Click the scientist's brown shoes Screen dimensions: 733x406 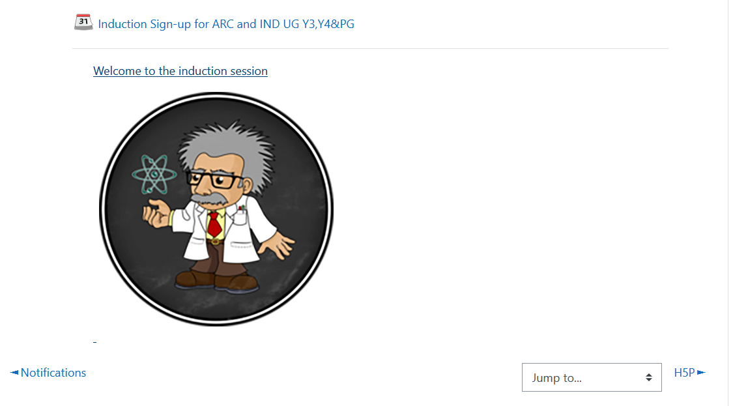click(x=217, y=281)
